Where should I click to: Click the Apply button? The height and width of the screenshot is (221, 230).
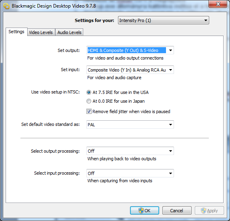point(209,211)
